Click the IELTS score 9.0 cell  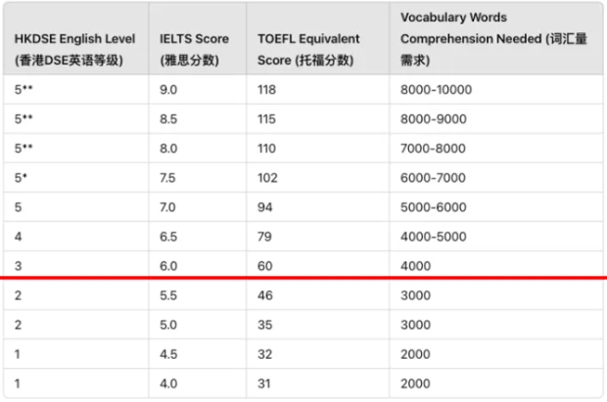coord(168,90)
